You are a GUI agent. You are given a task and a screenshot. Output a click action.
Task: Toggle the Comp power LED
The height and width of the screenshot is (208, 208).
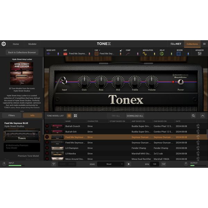tap(138, 54)
